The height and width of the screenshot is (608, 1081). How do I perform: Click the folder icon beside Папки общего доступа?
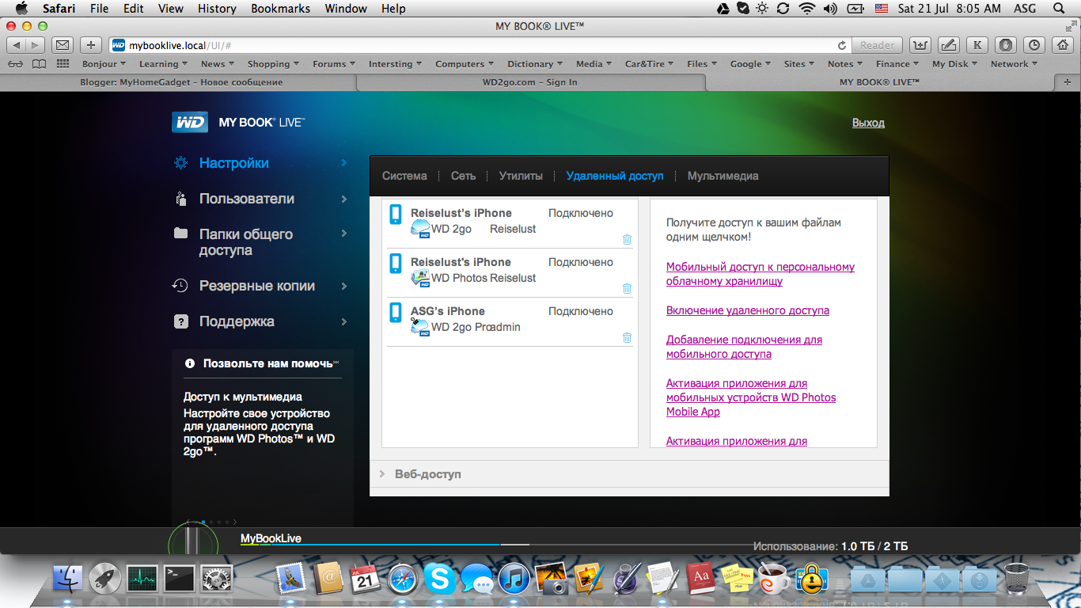[181, 234]
